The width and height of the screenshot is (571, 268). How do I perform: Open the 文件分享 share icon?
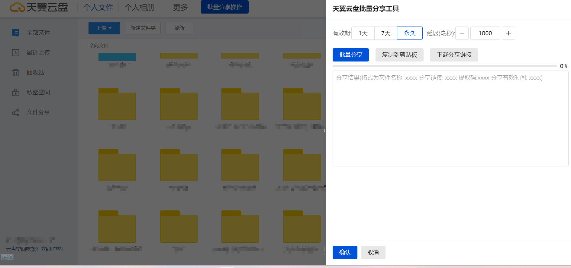pyautogui.click(x=15, y=112)
